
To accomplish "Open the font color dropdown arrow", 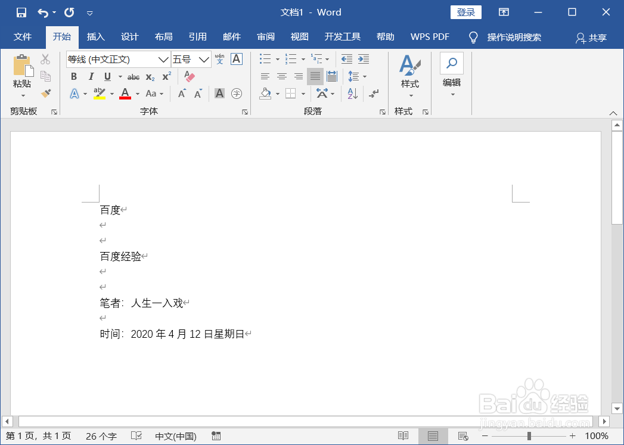I will [138, 94].
